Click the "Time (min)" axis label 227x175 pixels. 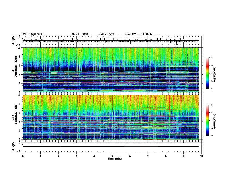(x=115, y=159)
